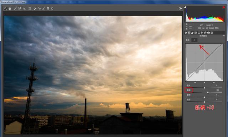Select the Zoom tool
Image resolution: width=228 pixels, height=137 pixels.
click(x=5, y=9)
